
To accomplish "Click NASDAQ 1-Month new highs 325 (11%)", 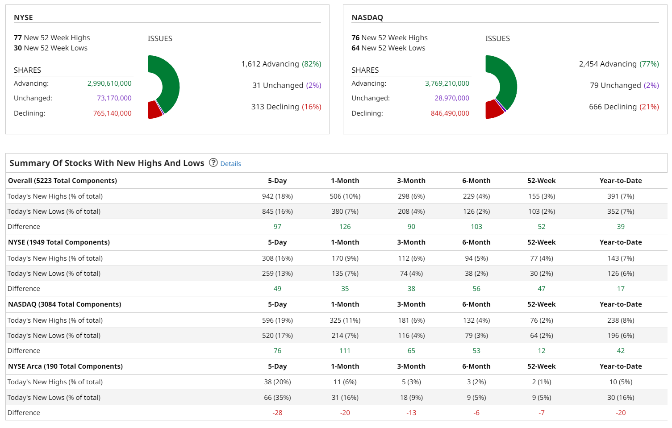I will coord(345,320).
